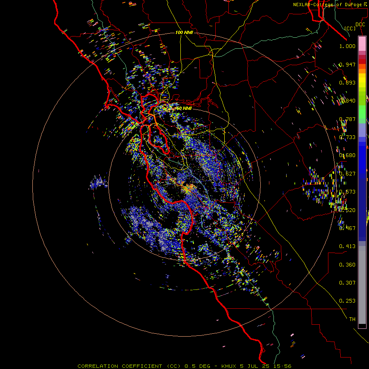Click the "0.253" legend value
The height and width of the screenshot is (369, 369).
[347, 301]
